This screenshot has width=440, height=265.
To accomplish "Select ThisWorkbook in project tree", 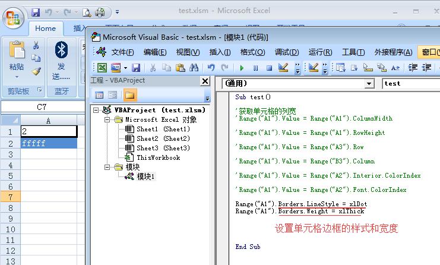I will coord(159,157).
